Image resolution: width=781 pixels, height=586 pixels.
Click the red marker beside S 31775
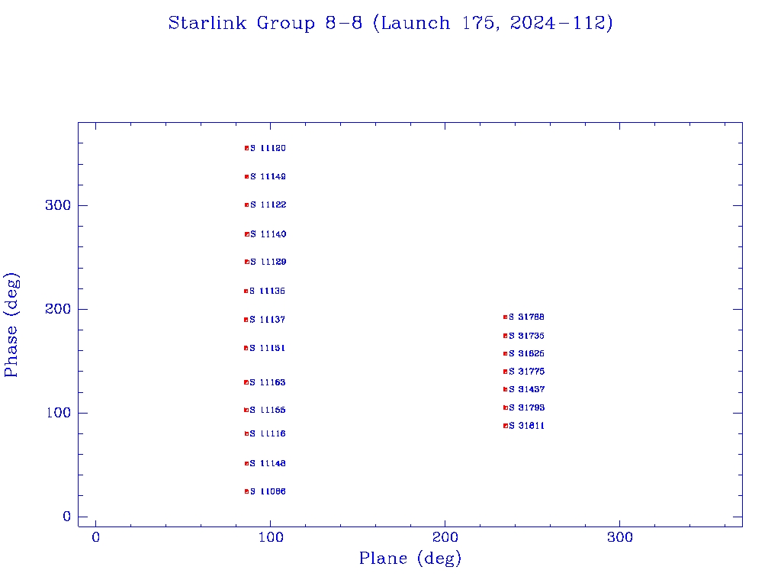[505, 372]
